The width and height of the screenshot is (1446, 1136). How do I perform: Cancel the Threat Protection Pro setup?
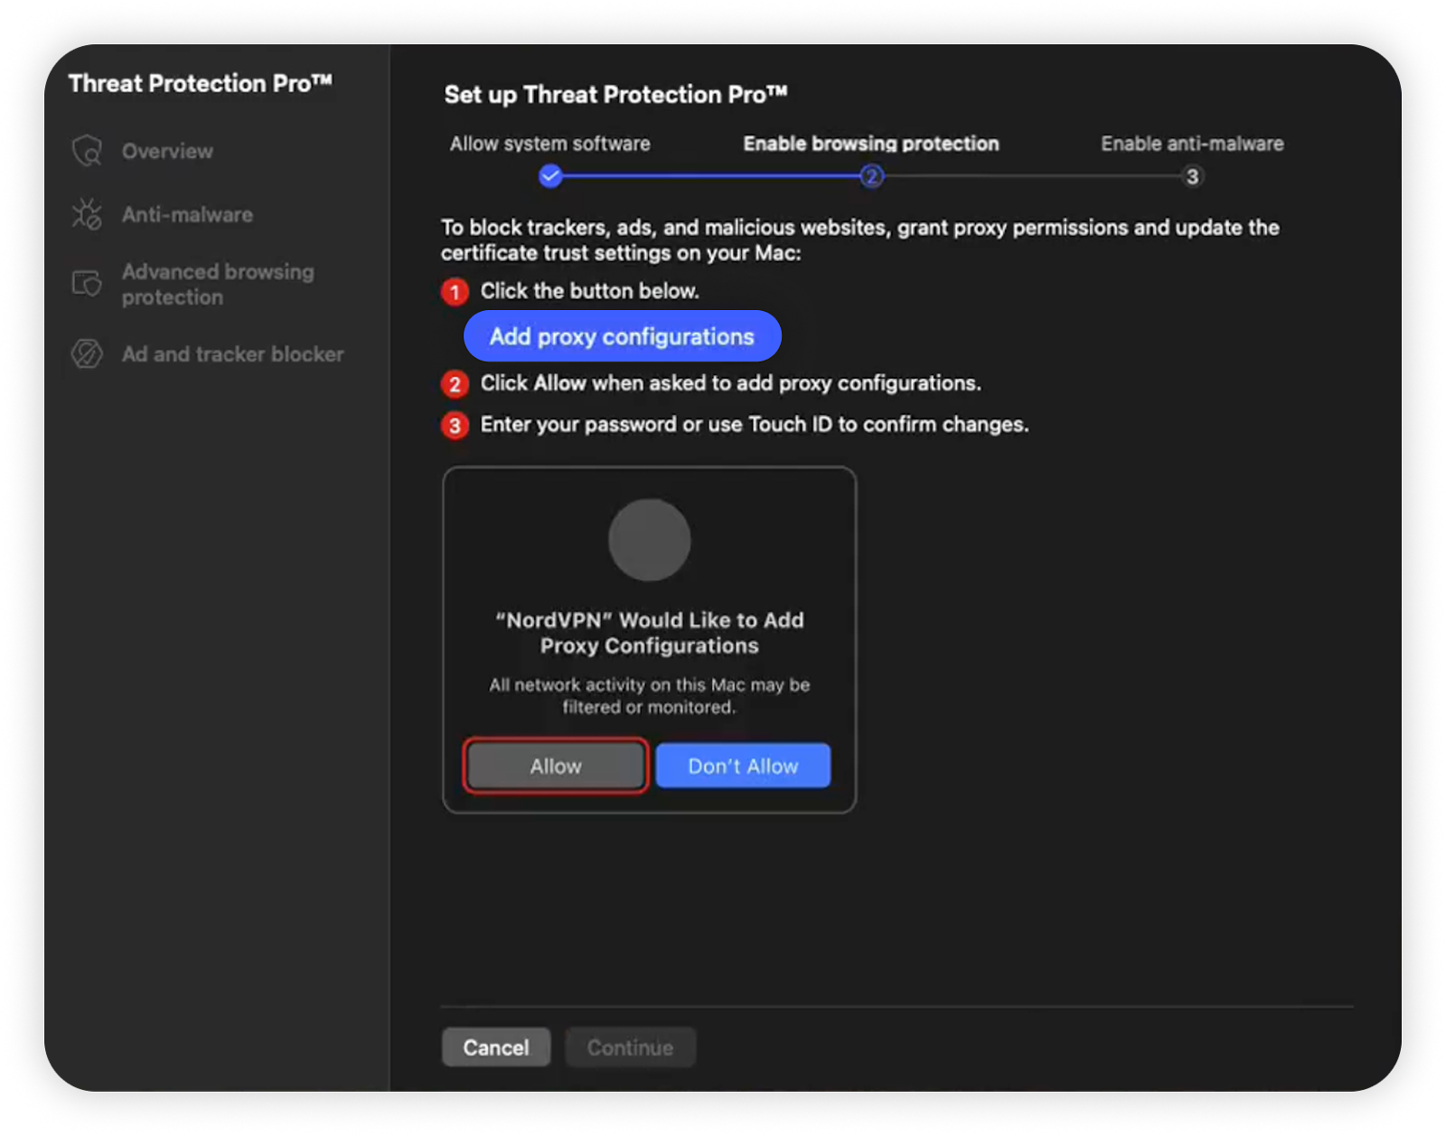[x=495, y=1047]
